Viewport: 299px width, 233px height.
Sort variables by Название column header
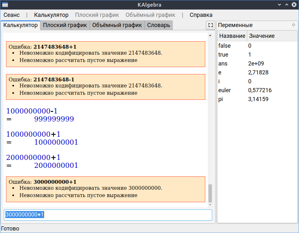pos(232,36)
